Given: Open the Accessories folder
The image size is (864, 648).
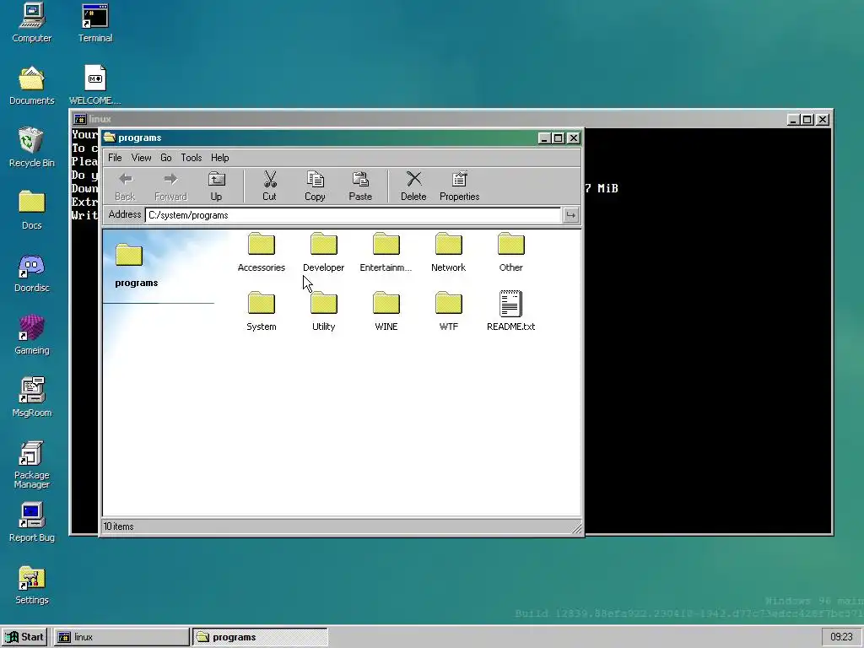Looking at the screenshot, I should (x=262, y=252).
